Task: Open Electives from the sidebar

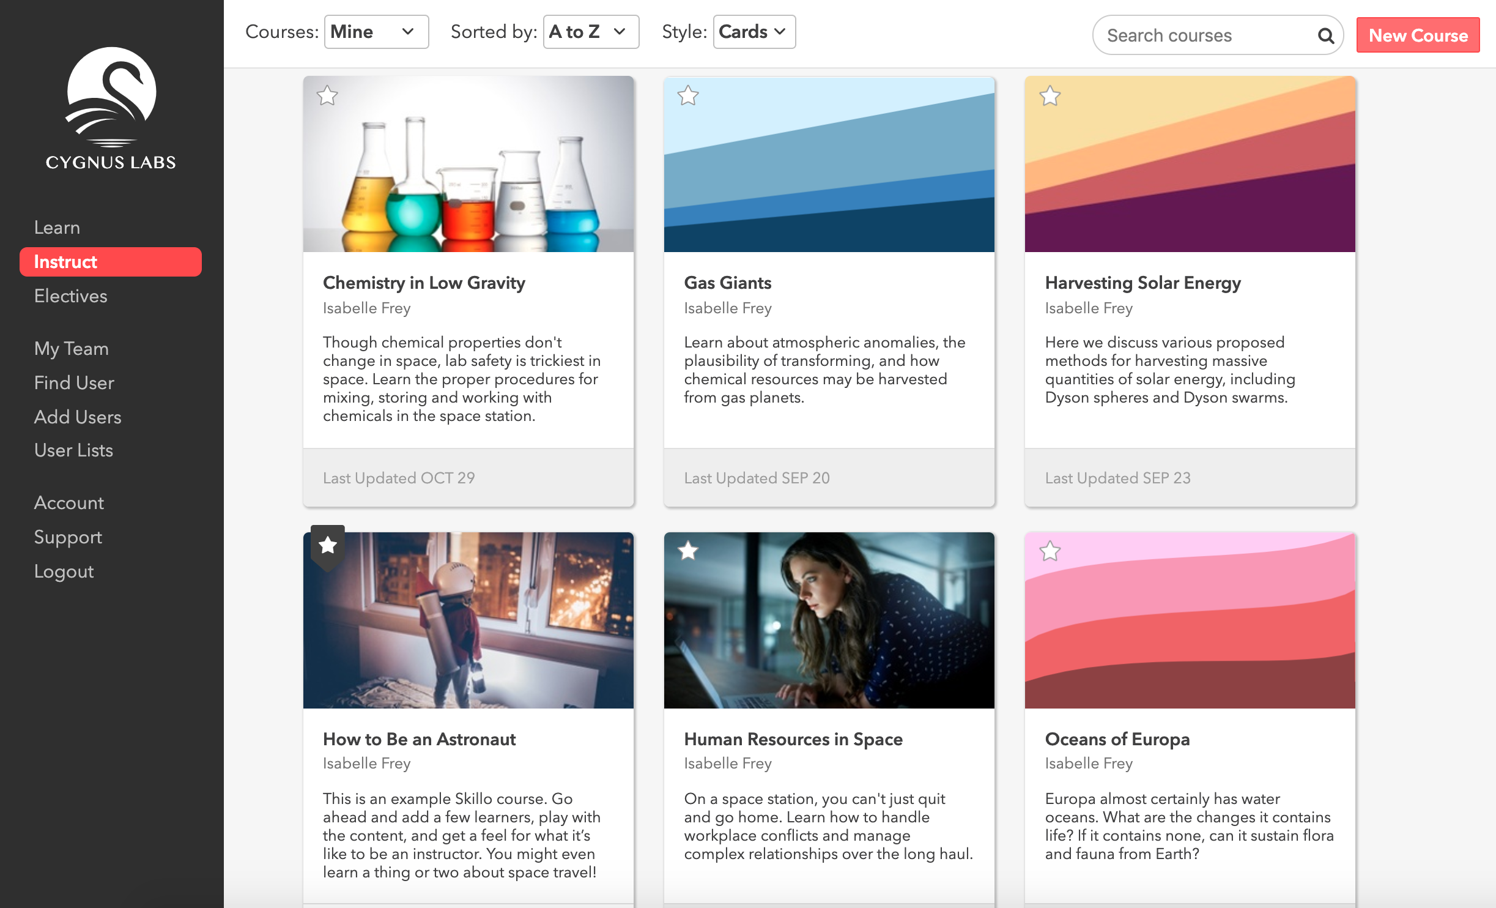Action: [x=70, y=296]
